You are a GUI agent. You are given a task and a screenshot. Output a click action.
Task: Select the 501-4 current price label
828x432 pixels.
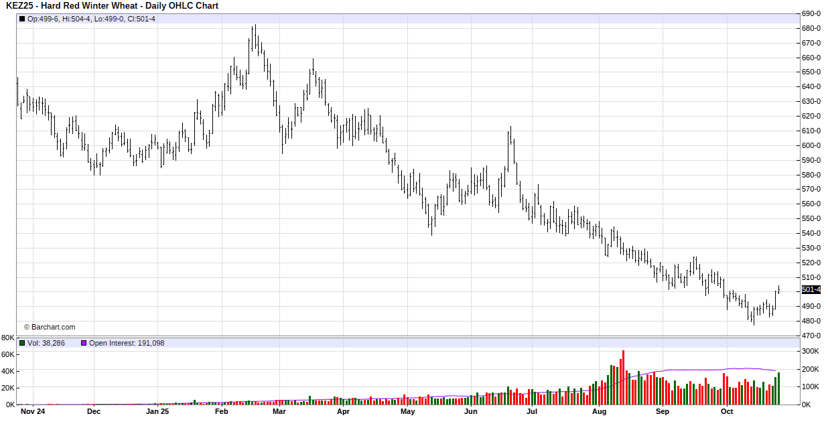coord(811,290)
